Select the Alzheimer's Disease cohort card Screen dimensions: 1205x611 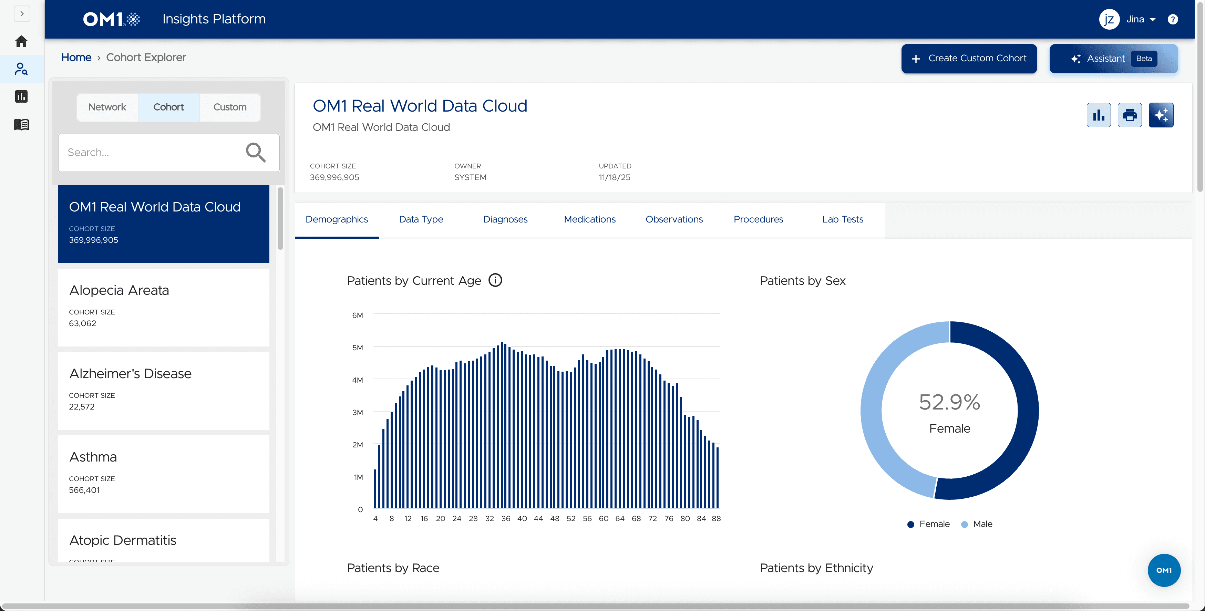coord(163,391)
